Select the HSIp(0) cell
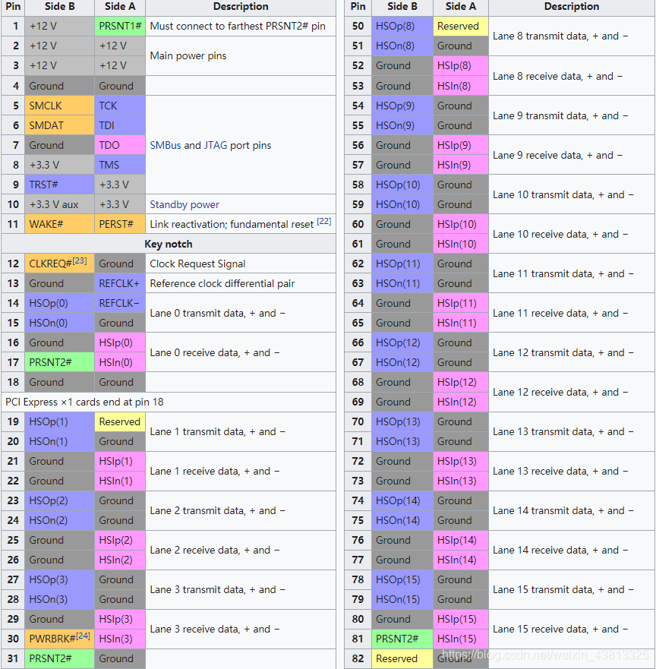656x669 pixels. [x=120, y=342]
